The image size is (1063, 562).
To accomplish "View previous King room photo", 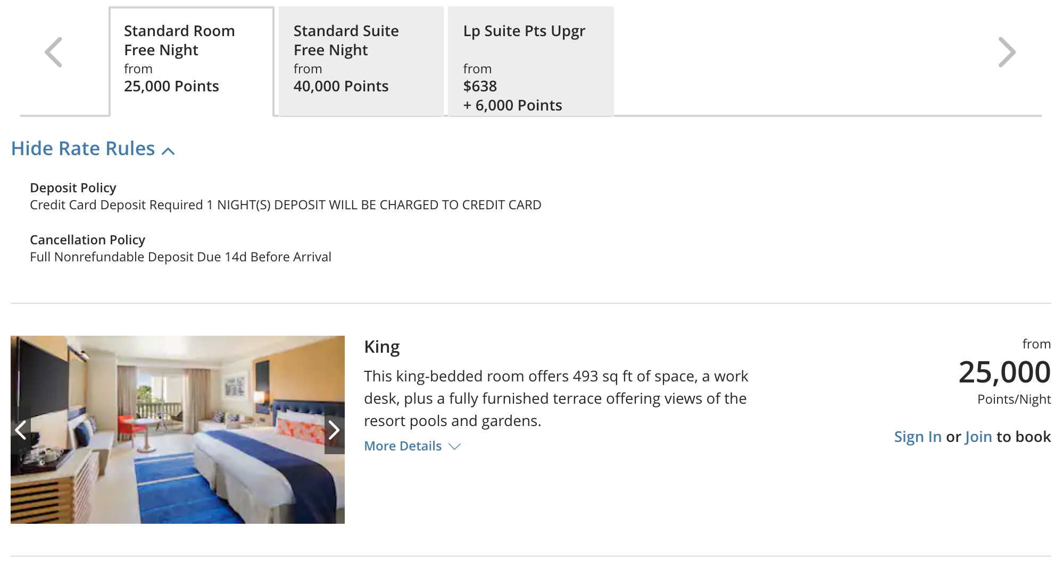I will [x=21, y=430].
